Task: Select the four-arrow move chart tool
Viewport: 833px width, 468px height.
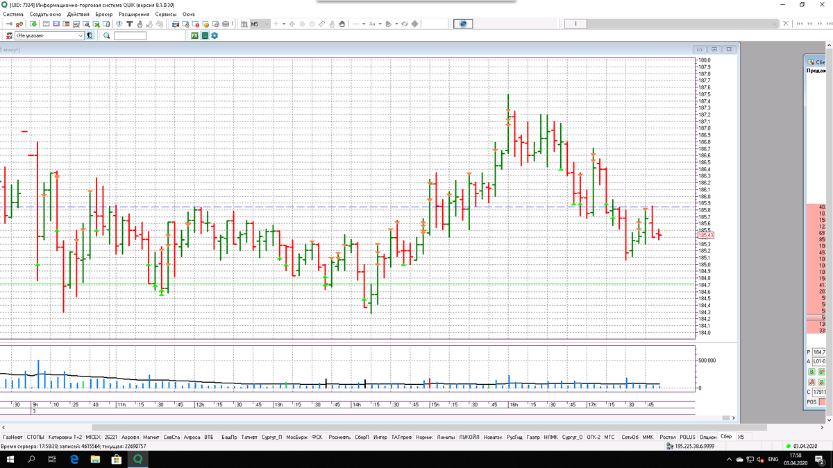Action: click(292, 24)
